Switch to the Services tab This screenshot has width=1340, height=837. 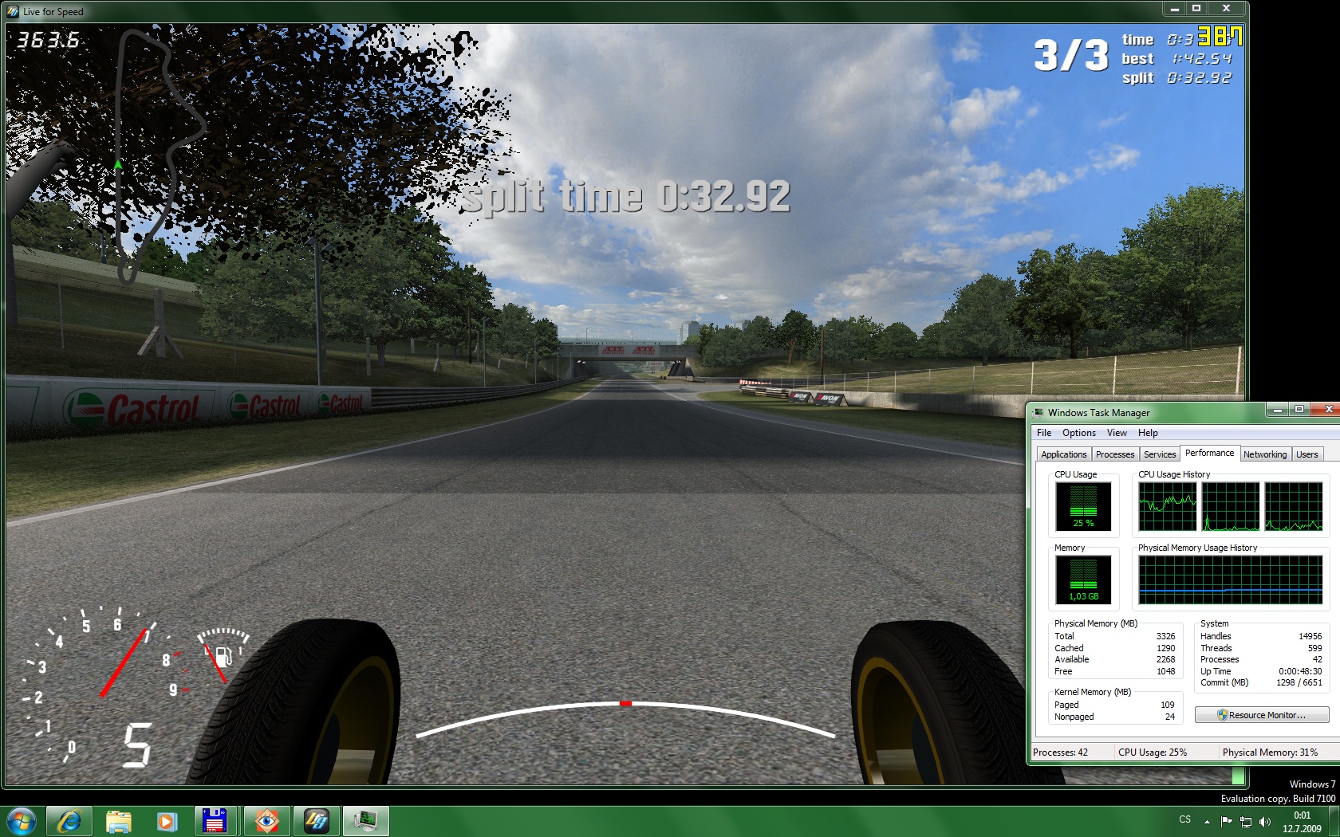(x=1160, y=454)
